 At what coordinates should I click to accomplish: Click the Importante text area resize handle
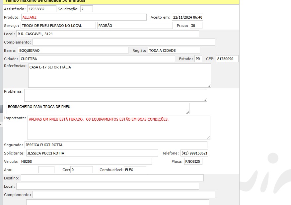(208, 138)
